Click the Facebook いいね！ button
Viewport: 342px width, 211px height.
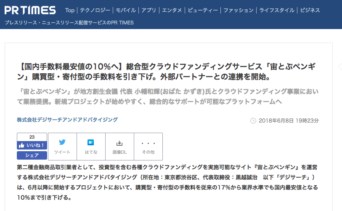coord(32,145)
